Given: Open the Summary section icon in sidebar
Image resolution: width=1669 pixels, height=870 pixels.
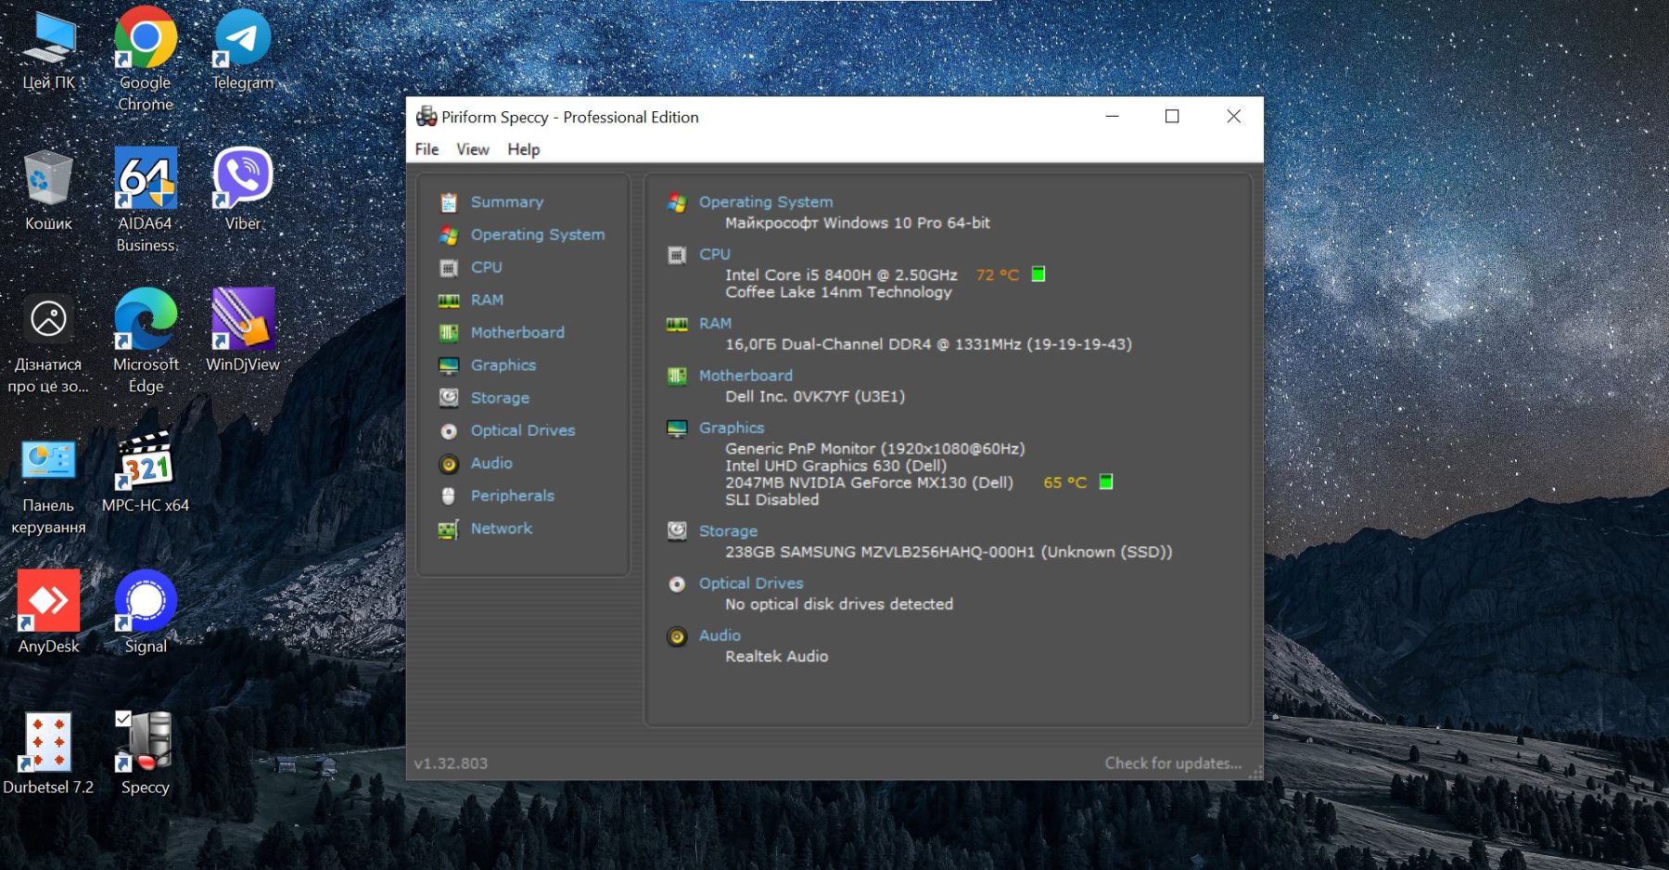Looking at the screenshot, I should (449, 202).
